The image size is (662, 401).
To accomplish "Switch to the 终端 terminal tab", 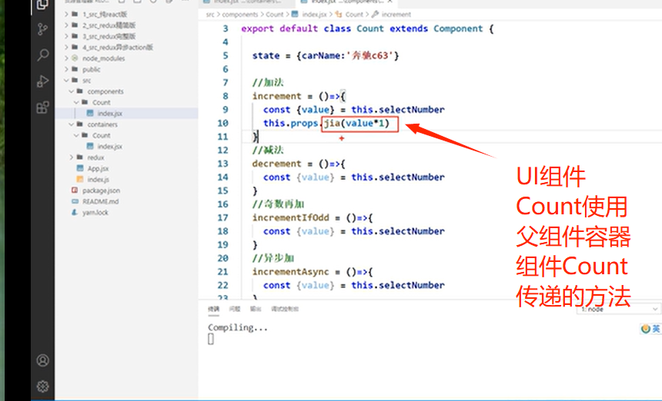I will (x=214, y=309).
